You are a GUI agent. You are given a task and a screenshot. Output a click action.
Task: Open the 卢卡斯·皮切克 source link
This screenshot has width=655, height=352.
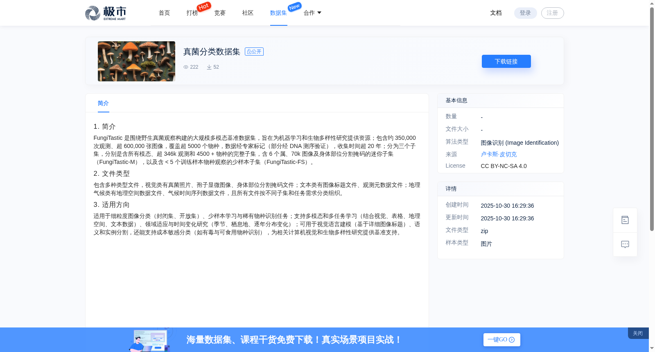tap(499, 155)
